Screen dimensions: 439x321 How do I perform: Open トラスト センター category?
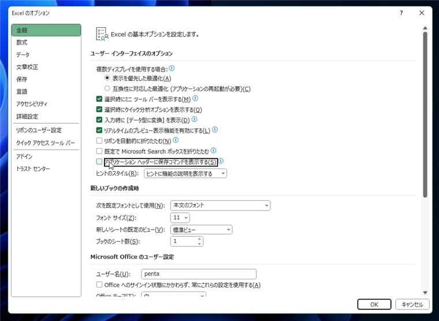pos(46,169)
